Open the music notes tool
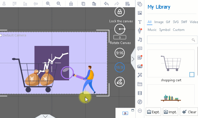Screen dimensions: 198x118 (140, 40)
